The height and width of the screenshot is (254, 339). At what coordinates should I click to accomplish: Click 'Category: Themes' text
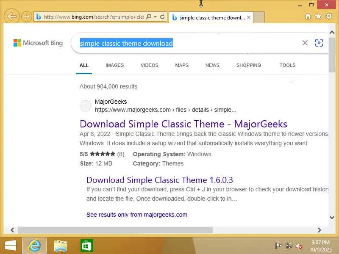[158, 163]
